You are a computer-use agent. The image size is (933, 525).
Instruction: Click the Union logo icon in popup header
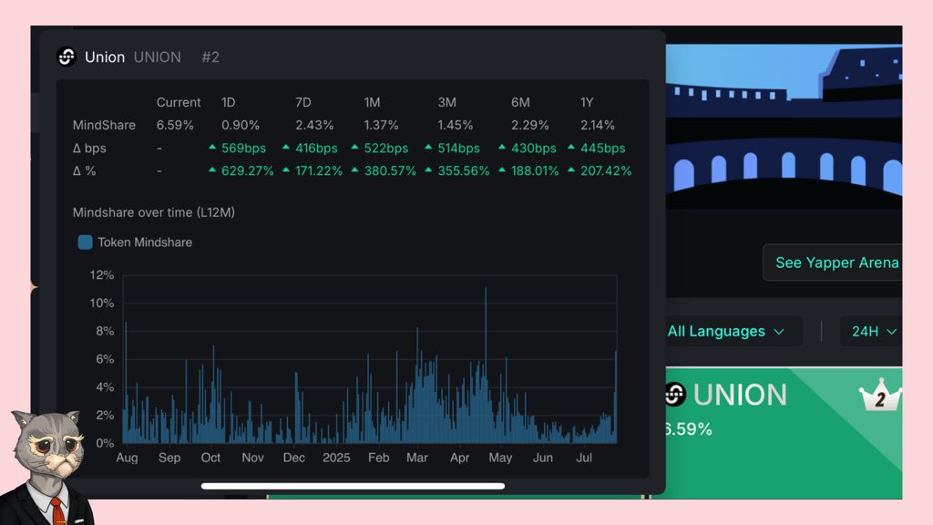pos(66,57)
